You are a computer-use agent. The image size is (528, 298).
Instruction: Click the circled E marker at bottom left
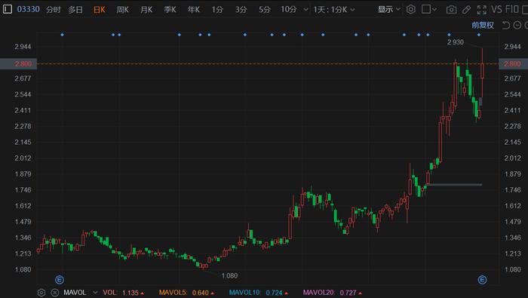[60, 279]
